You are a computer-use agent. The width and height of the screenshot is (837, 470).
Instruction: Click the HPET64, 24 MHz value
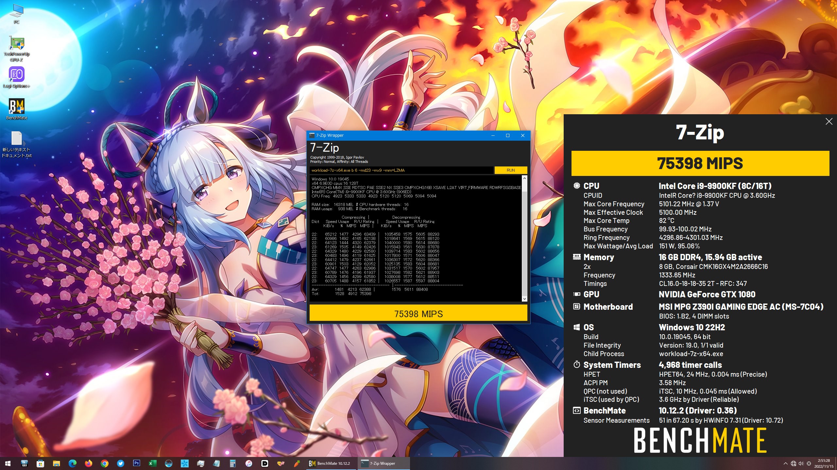pyautogui.click(x=713, y=374)
